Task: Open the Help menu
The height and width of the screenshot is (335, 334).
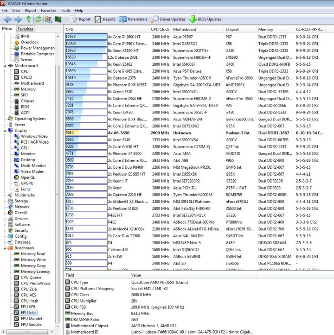Action: 79,11
